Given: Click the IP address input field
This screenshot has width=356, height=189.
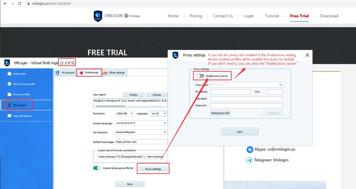Looking at the screenshot, I should pyautogui.click(x=230, y=92).
